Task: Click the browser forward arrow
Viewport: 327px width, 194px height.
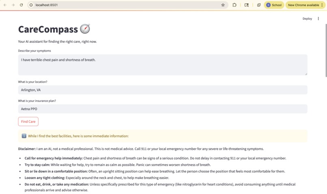Action: click(13, 5)
